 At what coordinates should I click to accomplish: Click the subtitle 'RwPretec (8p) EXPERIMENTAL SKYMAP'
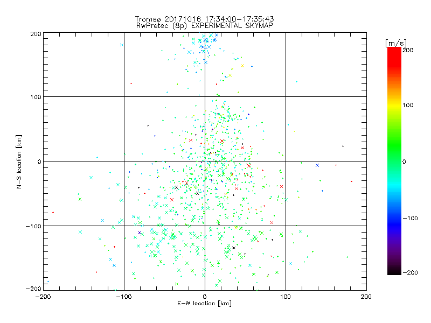205,26
